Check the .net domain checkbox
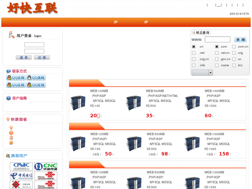The image size is (252, 189). [194, 53]
